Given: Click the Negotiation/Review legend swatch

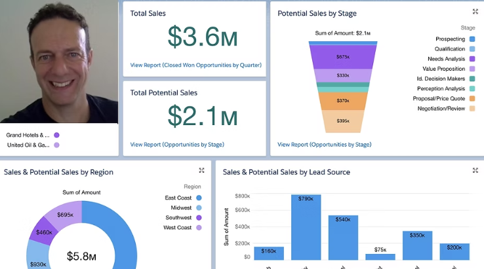Looking at the screenshot, I should [472, 109].
